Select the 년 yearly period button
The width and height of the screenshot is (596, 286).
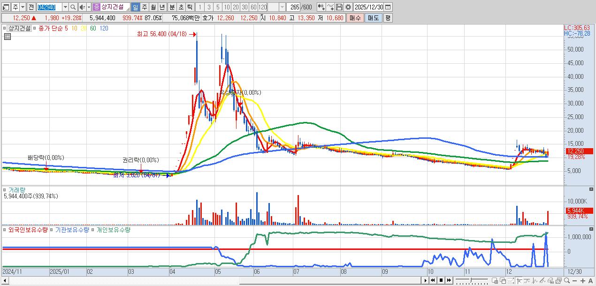click(x=162, y=7)
